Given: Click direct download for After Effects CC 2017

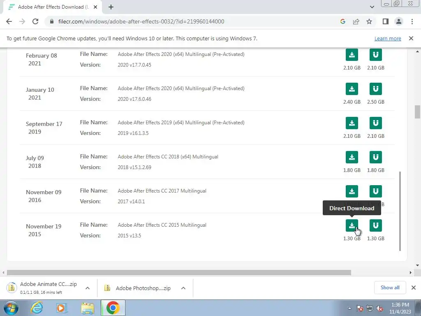Looking at the screenshot, I should tap(352, 191).
